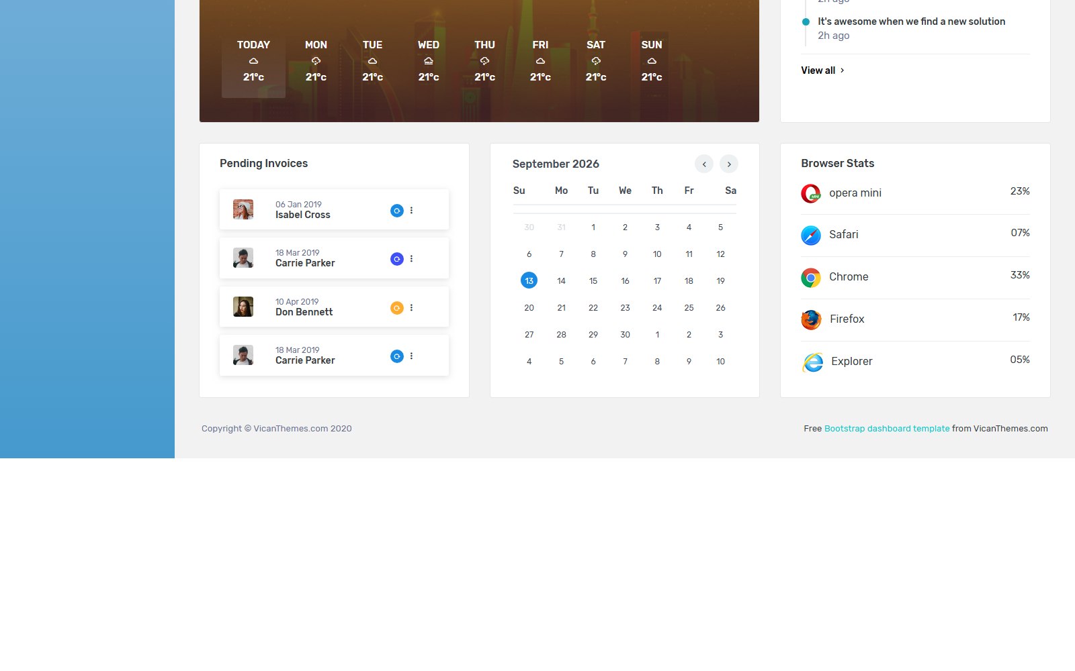Click the Safari 07% value
Image resolution: width=1075 pixels, height=671 pixels.
[x=1020, y=233]
